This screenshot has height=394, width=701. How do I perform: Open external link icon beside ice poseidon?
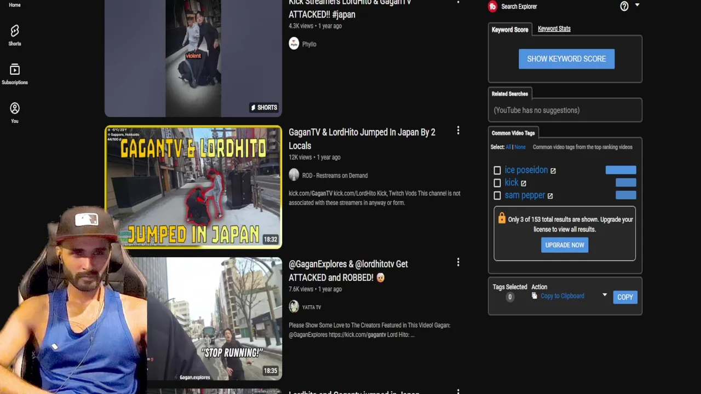coord(553,171)
